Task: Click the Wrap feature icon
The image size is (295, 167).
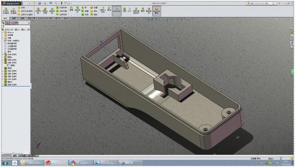Action: 94,7
